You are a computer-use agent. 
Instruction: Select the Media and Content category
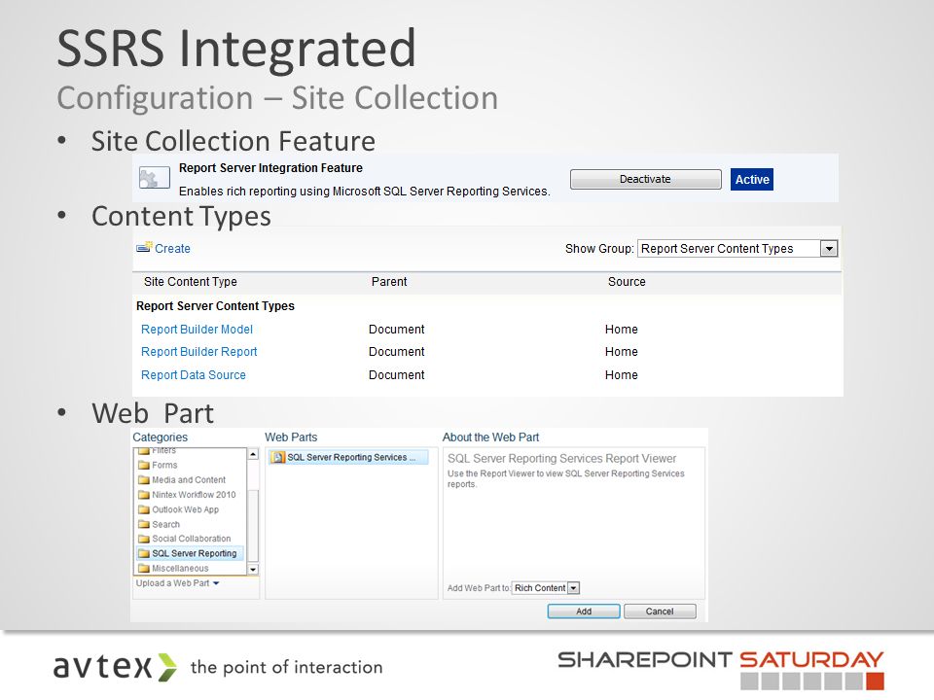pos(189,479)
